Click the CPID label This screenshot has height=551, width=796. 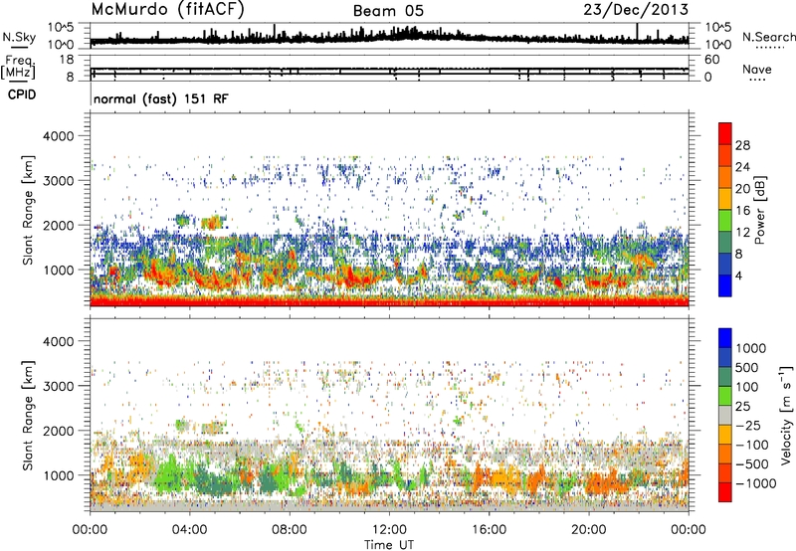pos(22,94)
